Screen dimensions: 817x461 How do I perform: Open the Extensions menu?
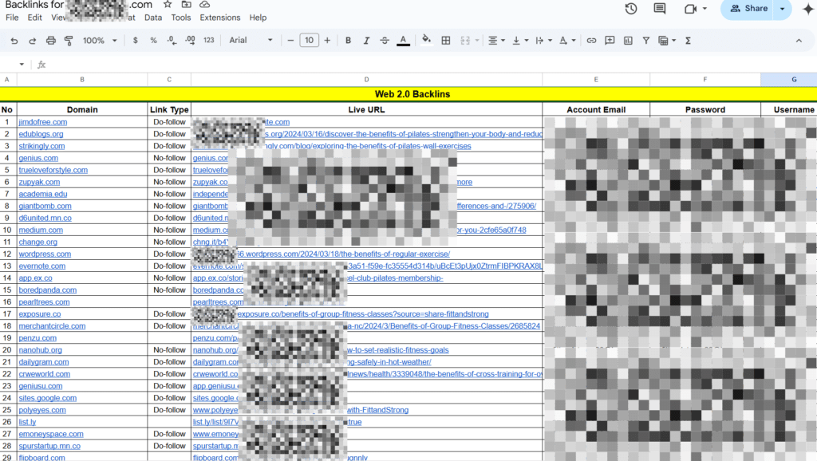click(x=220, y=18)
